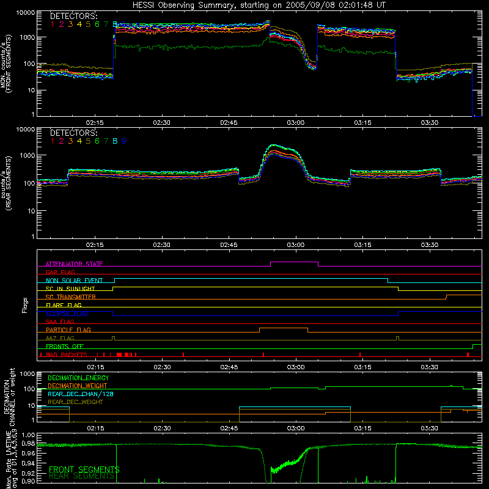Click REAR SEGMENTS label in livetime plot

[82, 476]
